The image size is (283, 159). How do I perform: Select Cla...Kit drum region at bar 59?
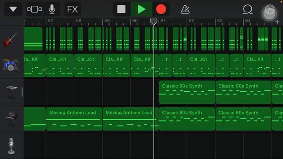click(x=116, y=66)
